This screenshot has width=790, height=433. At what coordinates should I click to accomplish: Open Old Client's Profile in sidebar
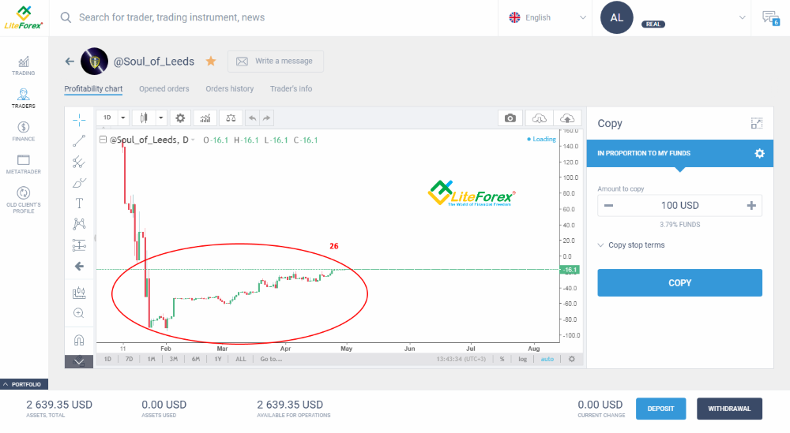[x=24, y=200]
